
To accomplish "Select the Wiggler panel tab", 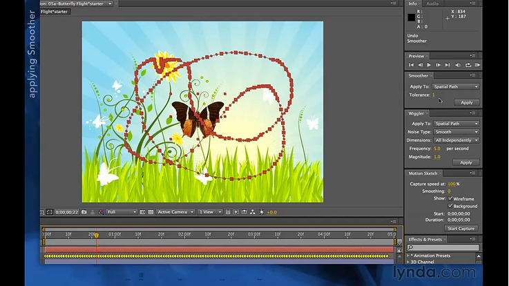I will pyautogui.click(x=416, y=113).
